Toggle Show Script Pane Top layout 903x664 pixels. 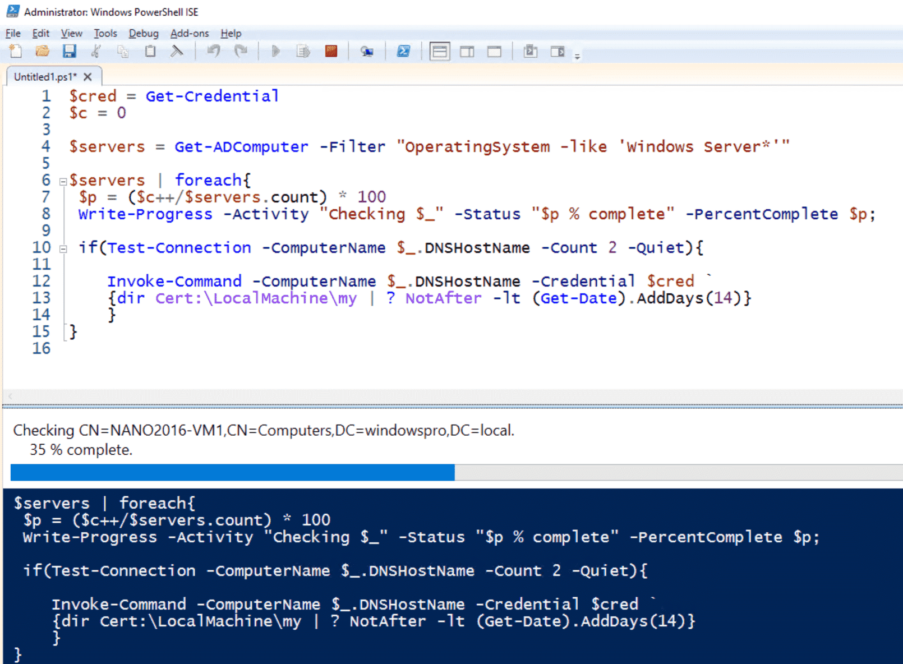[x=440, y=51]
